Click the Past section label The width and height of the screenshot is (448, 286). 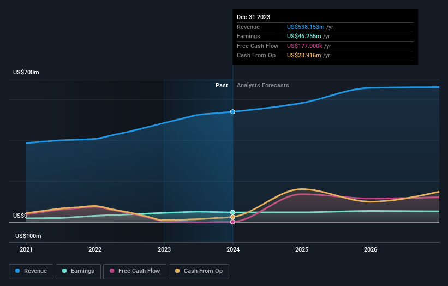(x=222, y=86)
